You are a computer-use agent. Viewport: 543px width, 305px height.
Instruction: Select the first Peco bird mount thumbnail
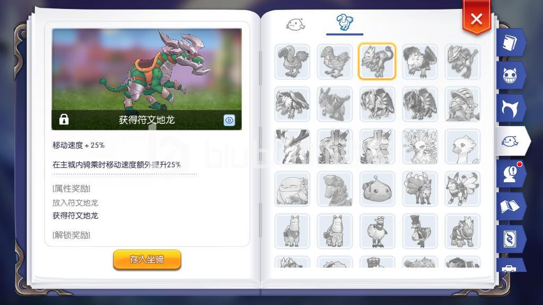pos(292,61)
